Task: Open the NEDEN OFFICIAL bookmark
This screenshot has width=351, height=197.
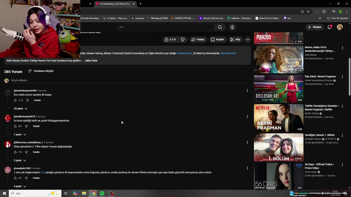Action: point(183,18)
